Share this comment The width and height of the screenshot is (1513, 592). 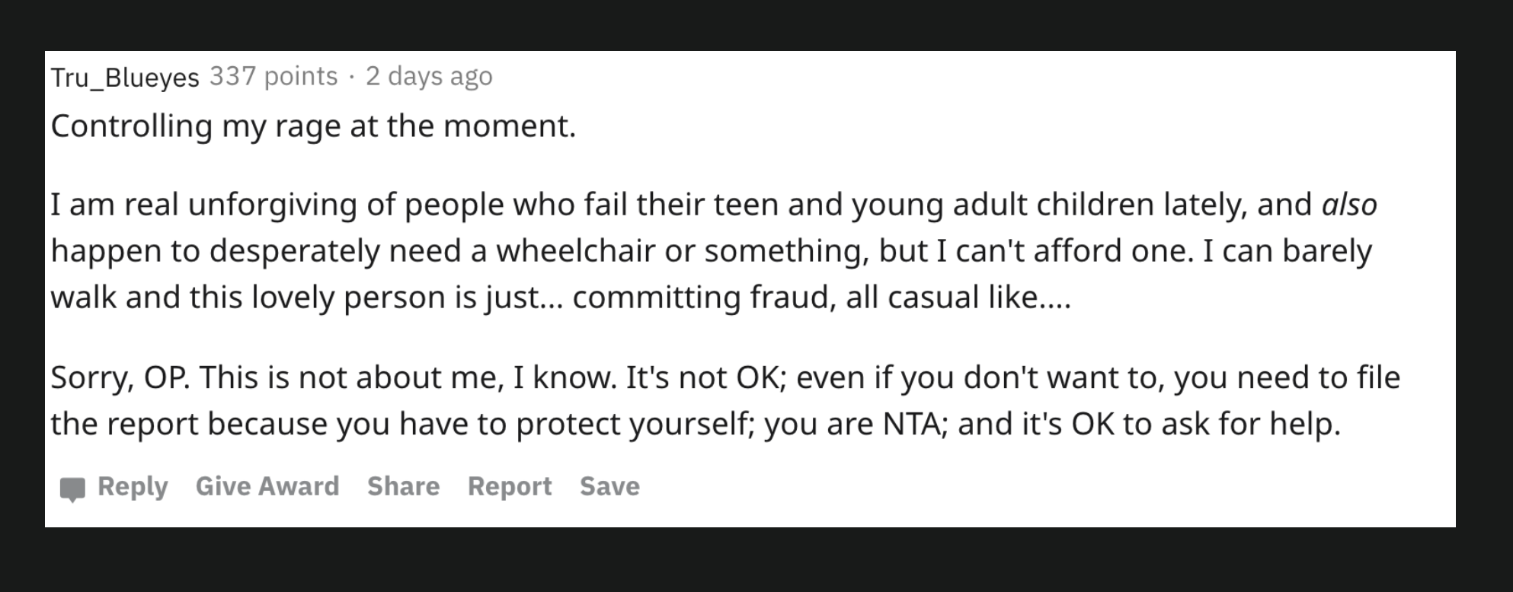point(403,486)
